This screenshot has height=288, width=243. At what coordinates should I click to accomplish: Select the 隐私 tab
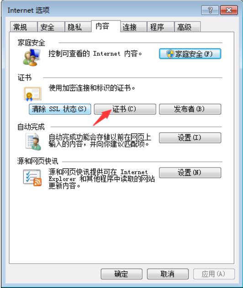pos(78,27)
